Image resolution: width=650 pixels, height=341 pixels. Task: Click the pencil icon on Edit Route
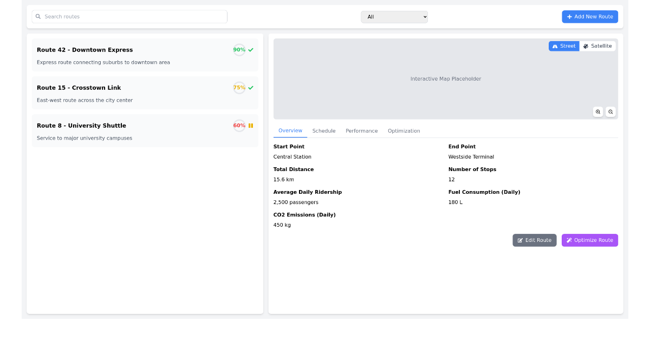pyautogui.click(x=521, y=240)
